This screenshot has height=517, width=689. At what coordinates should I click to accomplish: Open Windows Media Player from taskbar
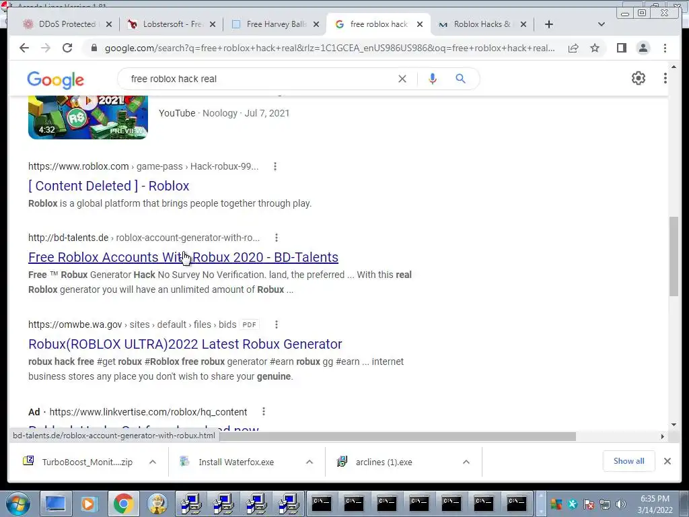coord(88,504)
